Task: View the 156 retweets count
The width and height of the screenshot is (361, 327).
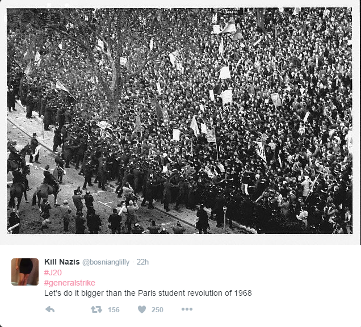Action: (114, 310)
